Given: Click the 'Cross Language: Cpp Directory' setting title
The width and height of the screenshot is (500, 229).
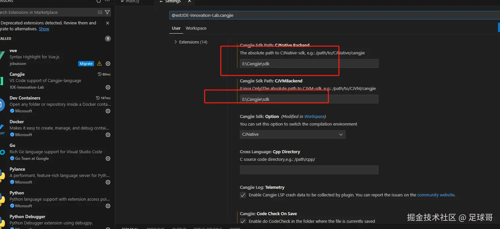Looking at the screenshot, I should (270, 152).
